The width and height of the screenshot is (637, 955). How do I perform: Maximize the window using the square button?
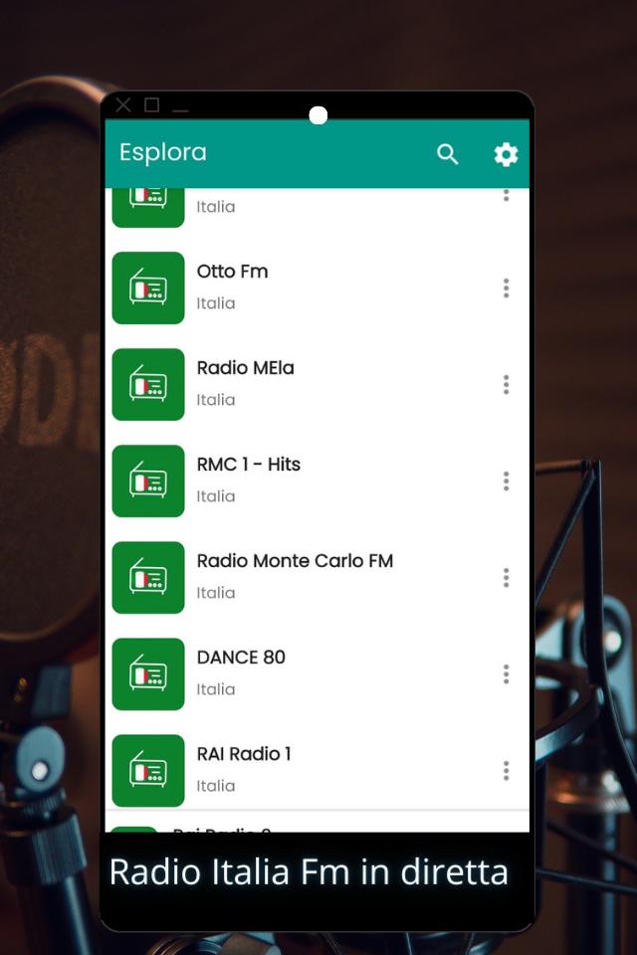tap(151, 104)
